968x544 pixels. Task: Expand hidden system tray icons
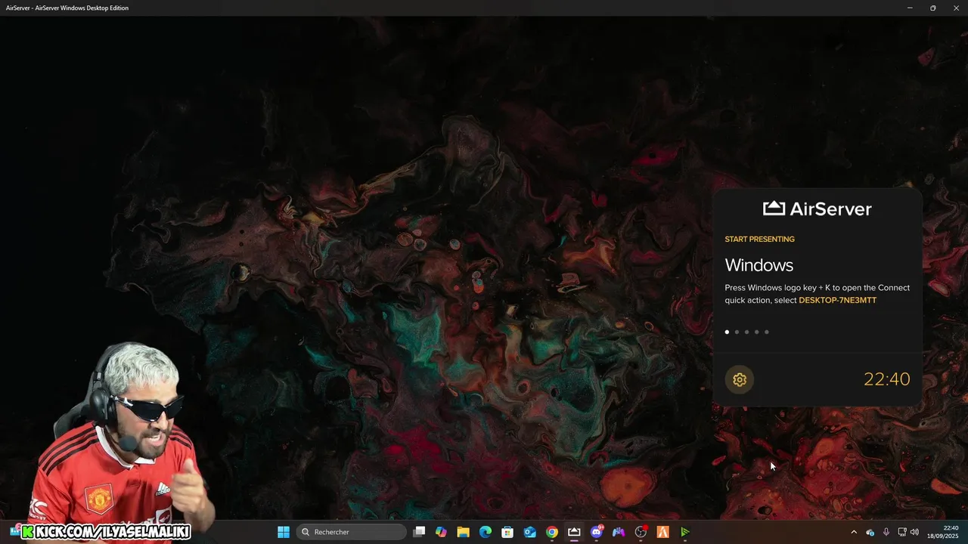[854, 532]
